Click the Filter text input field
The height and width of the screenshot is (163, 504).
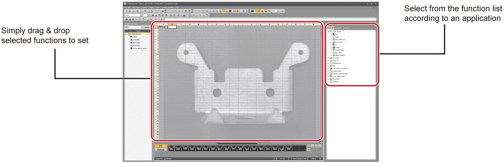(136, 27)
